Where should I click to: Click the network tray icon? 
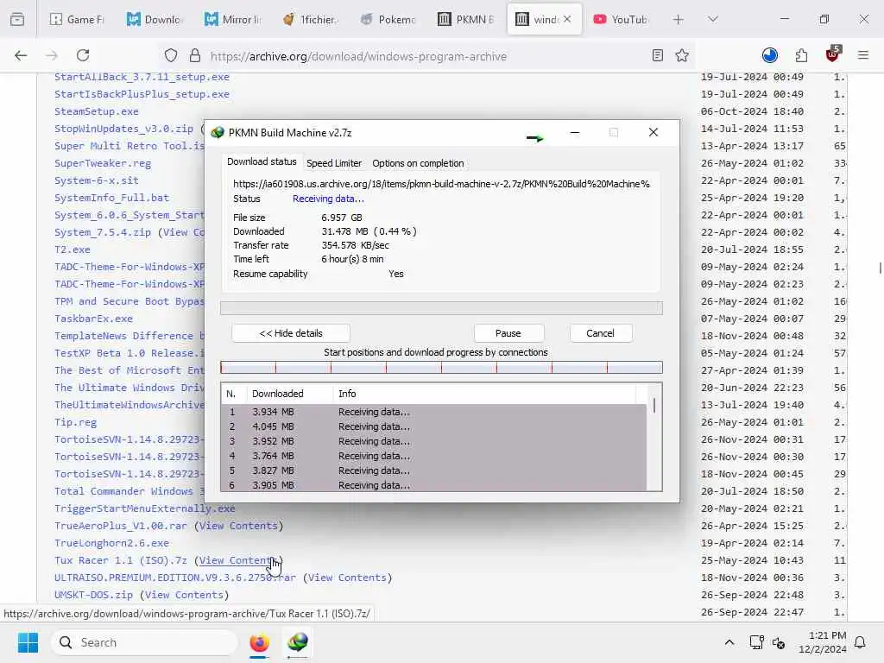756,642
